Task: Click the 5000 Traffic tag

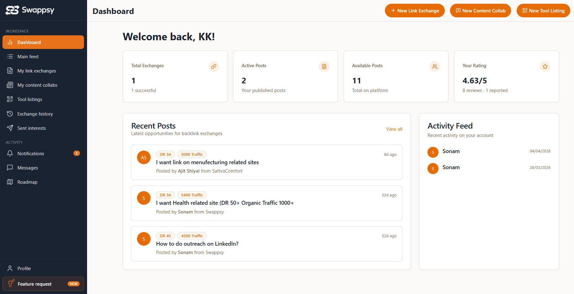Action: point(192,154)
